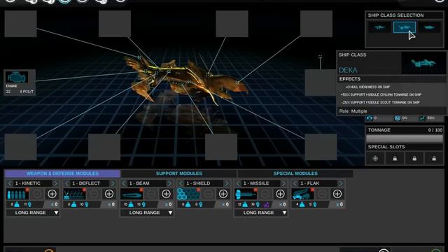Select the Beam weapon module thumbnail

(132, 194)
